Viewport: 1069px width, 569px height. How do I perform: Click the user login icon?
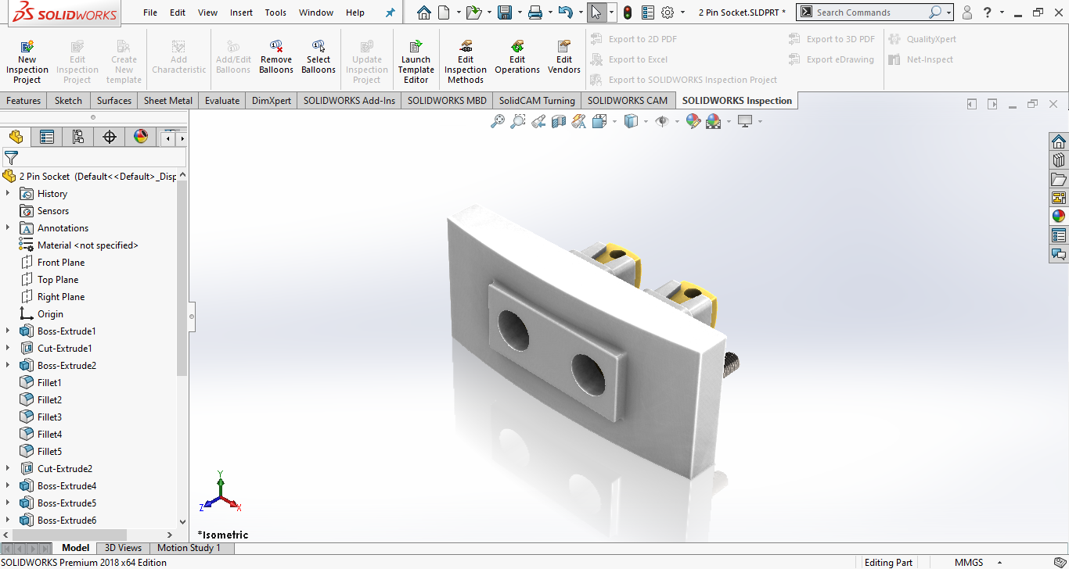click(967, 13)
